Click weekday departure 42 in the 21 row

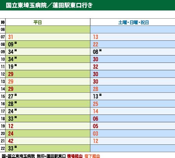pyautogui.click(x=11, y=141)
